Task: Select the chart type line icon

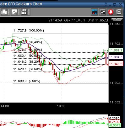Action: [14, 12]
